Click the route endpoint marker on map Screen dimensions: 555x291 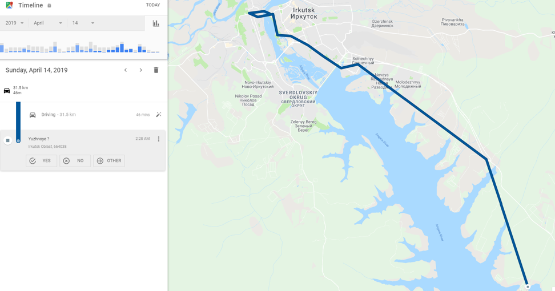tap(528, 286)
